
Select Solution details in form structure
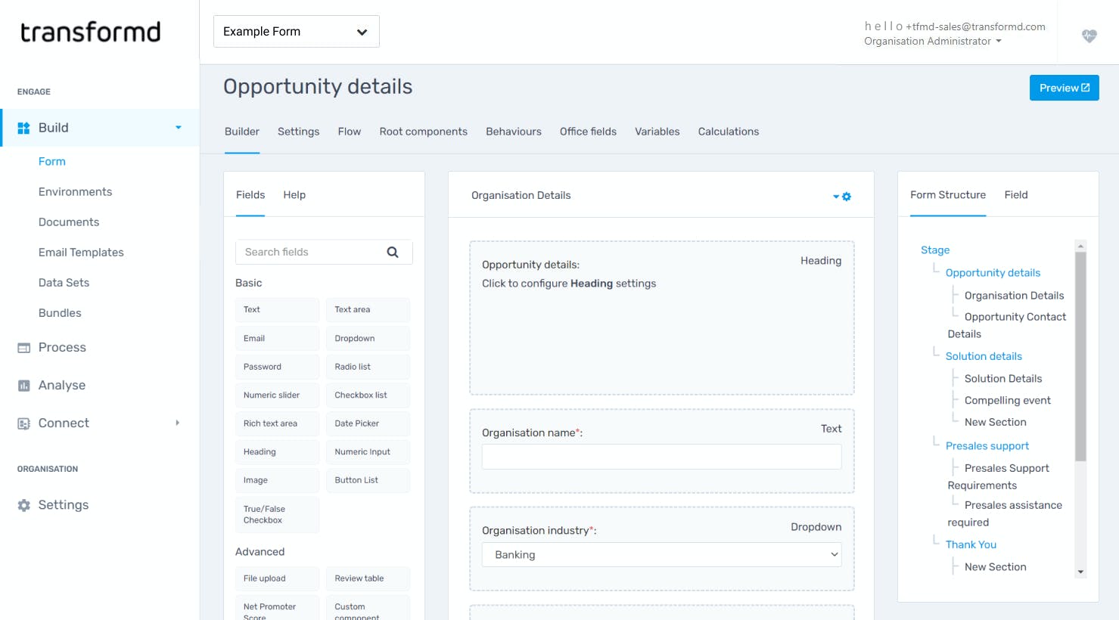(983, 356)
